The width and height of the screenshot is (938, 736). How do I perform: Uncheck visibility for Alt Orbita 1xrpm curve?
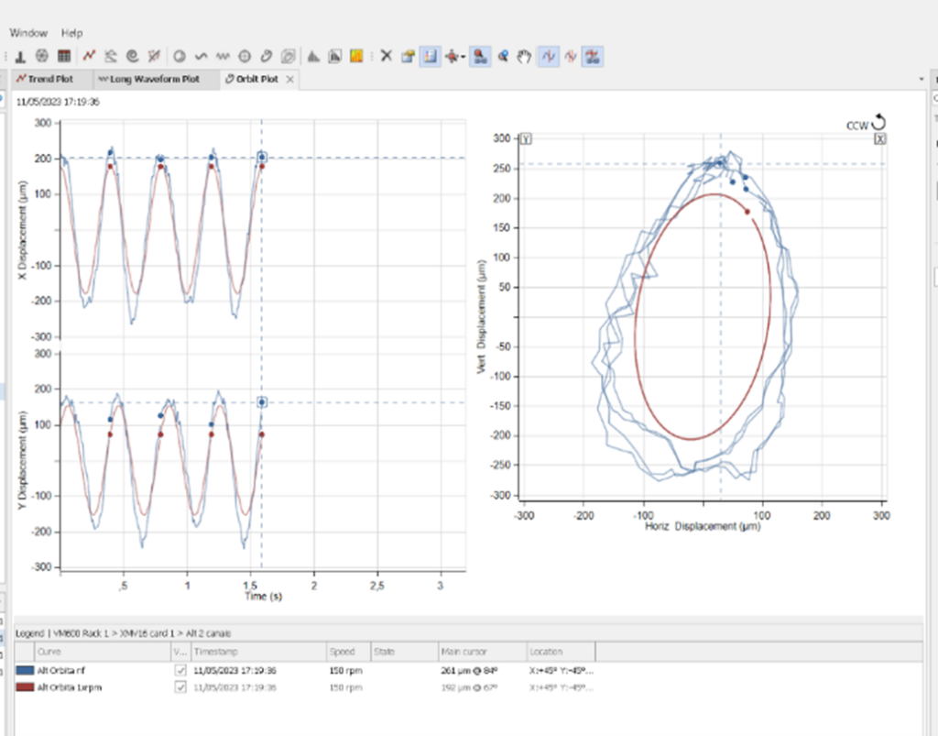[180, 687]
